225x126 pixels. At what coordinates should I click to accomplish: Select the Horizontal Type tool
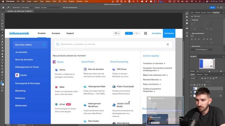coord(2,63)
